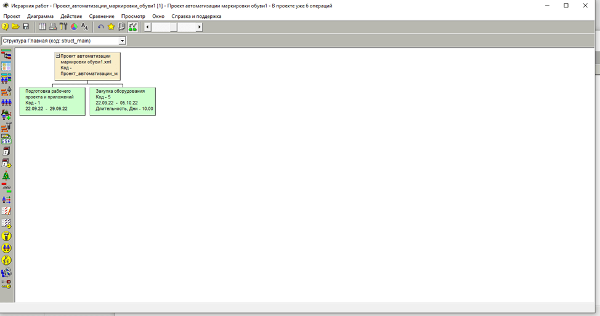The image size is (600, 316).
Task: Click the bricks and trowel sidebar icon
Action: (6, 91)
